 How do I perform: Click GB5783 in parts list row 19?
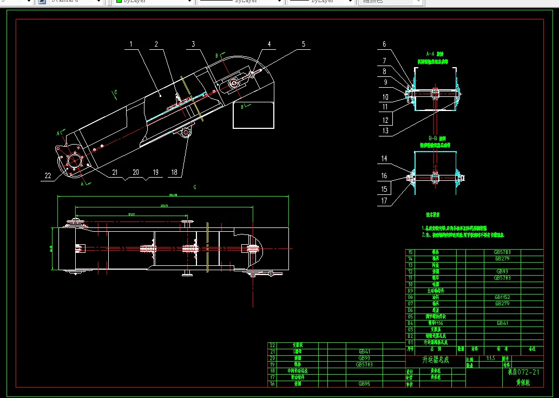(x=364, y=364)
